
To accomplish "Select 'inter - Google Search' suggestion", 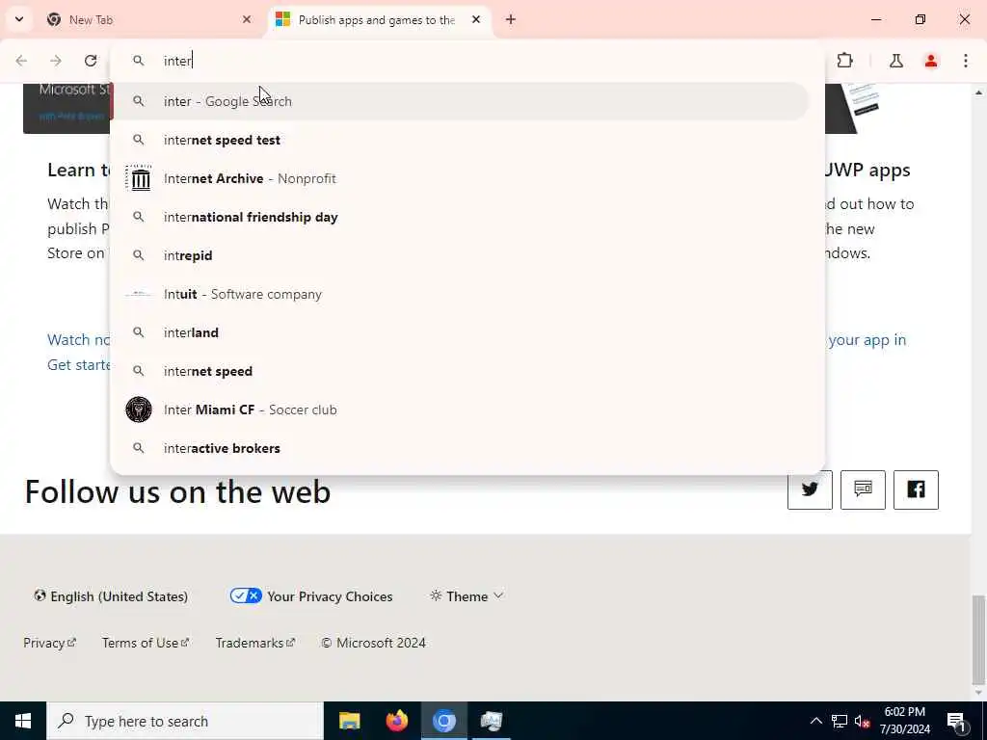I will point(462,101).
